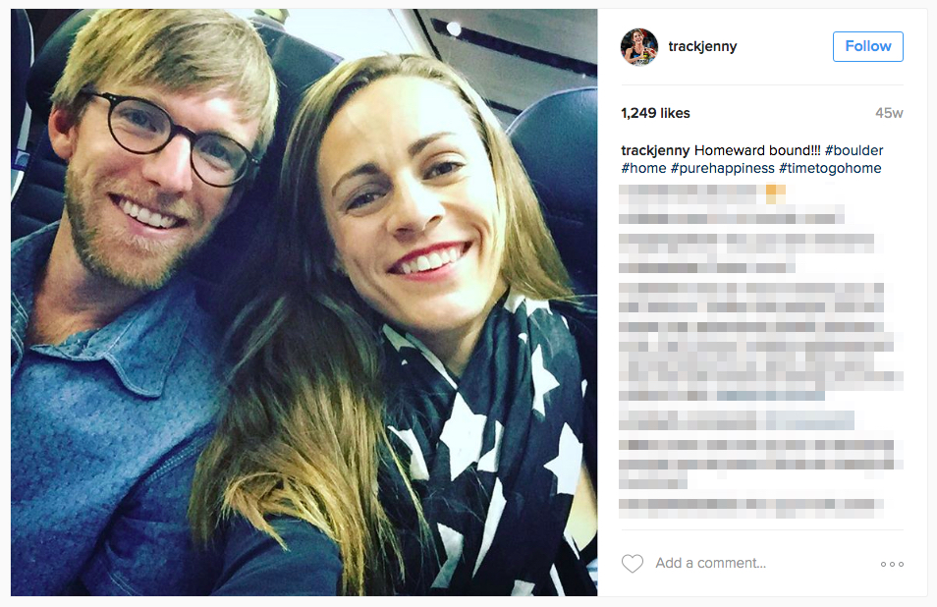This screenshot has width=937, height=607.
Task: Click the orange emoji in first blurred comment
Action: pos(775,194)
